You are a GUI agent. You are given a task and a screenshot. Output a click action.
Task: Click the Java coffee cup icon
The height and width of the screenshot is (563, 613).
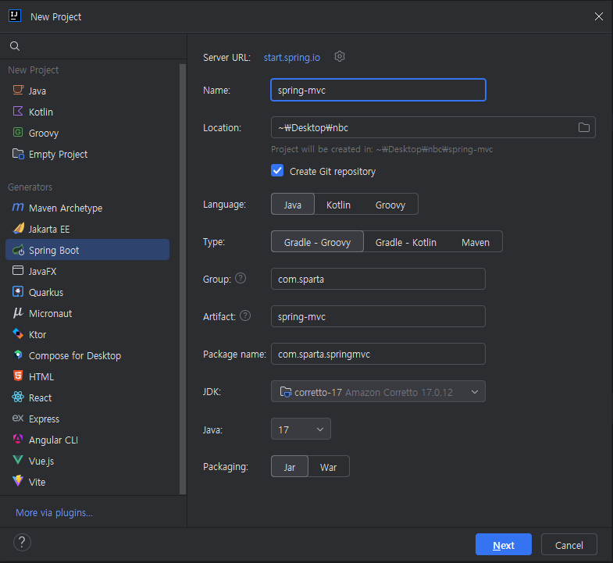pyautogui.click(x=18, y=91)
